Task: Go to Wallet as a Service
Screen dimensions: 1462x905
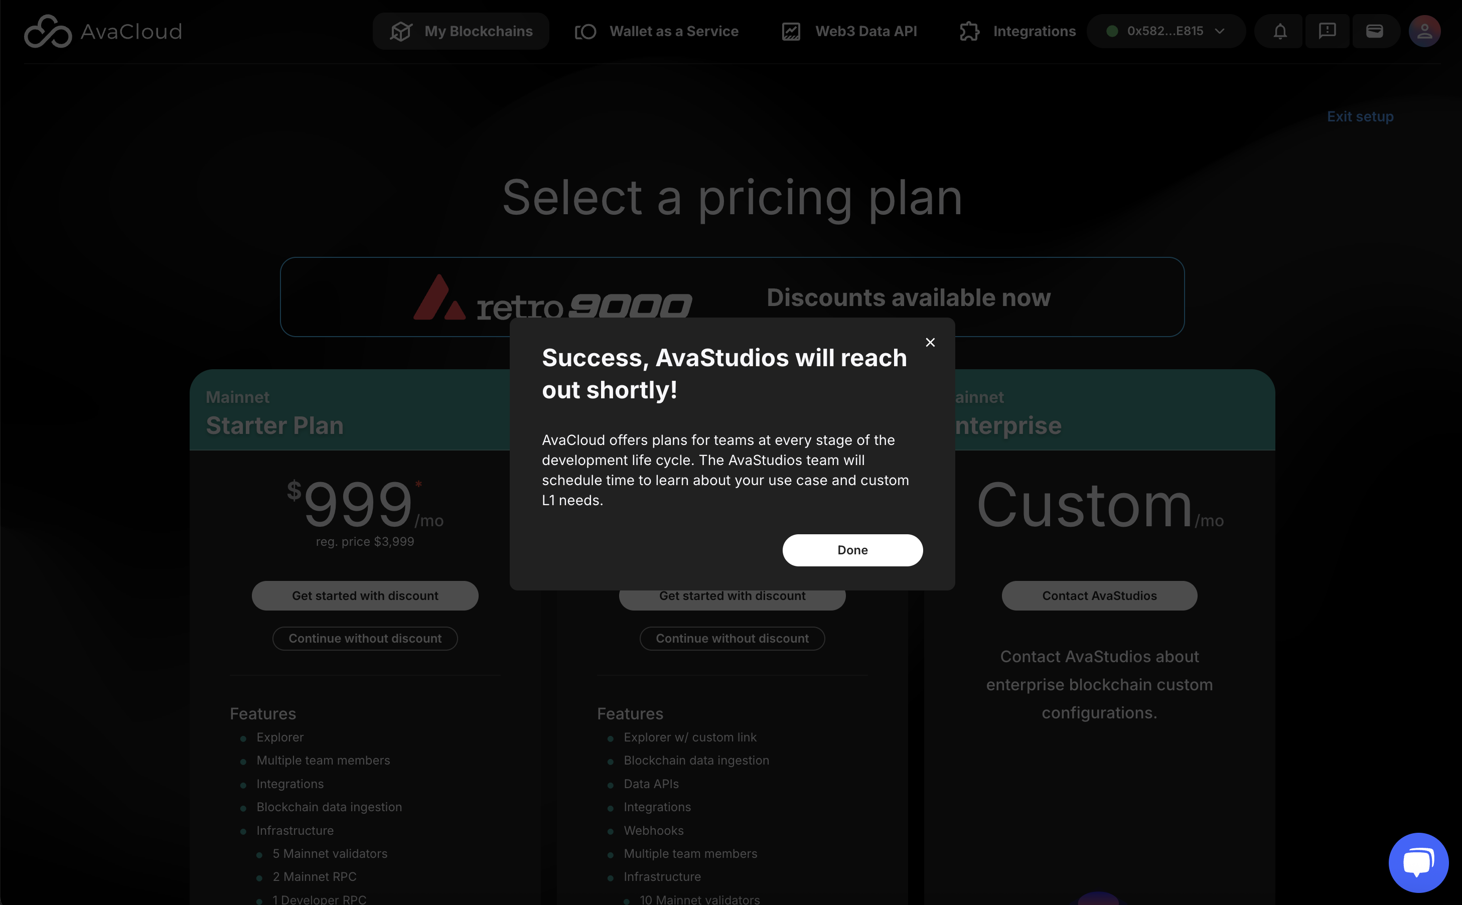Action: (x=656, y=31)
